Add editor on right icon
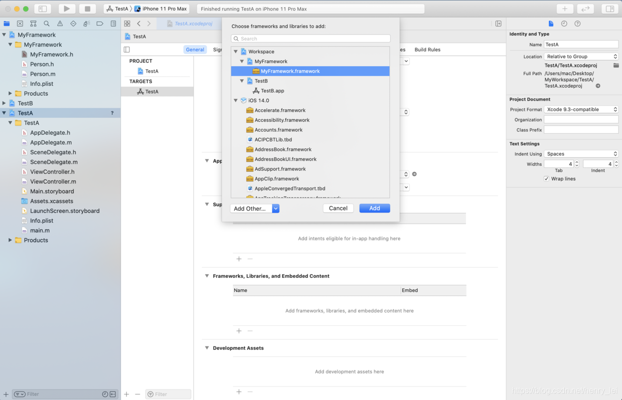Viewport: 622px width, 400px height. click(x=498, y=24)
